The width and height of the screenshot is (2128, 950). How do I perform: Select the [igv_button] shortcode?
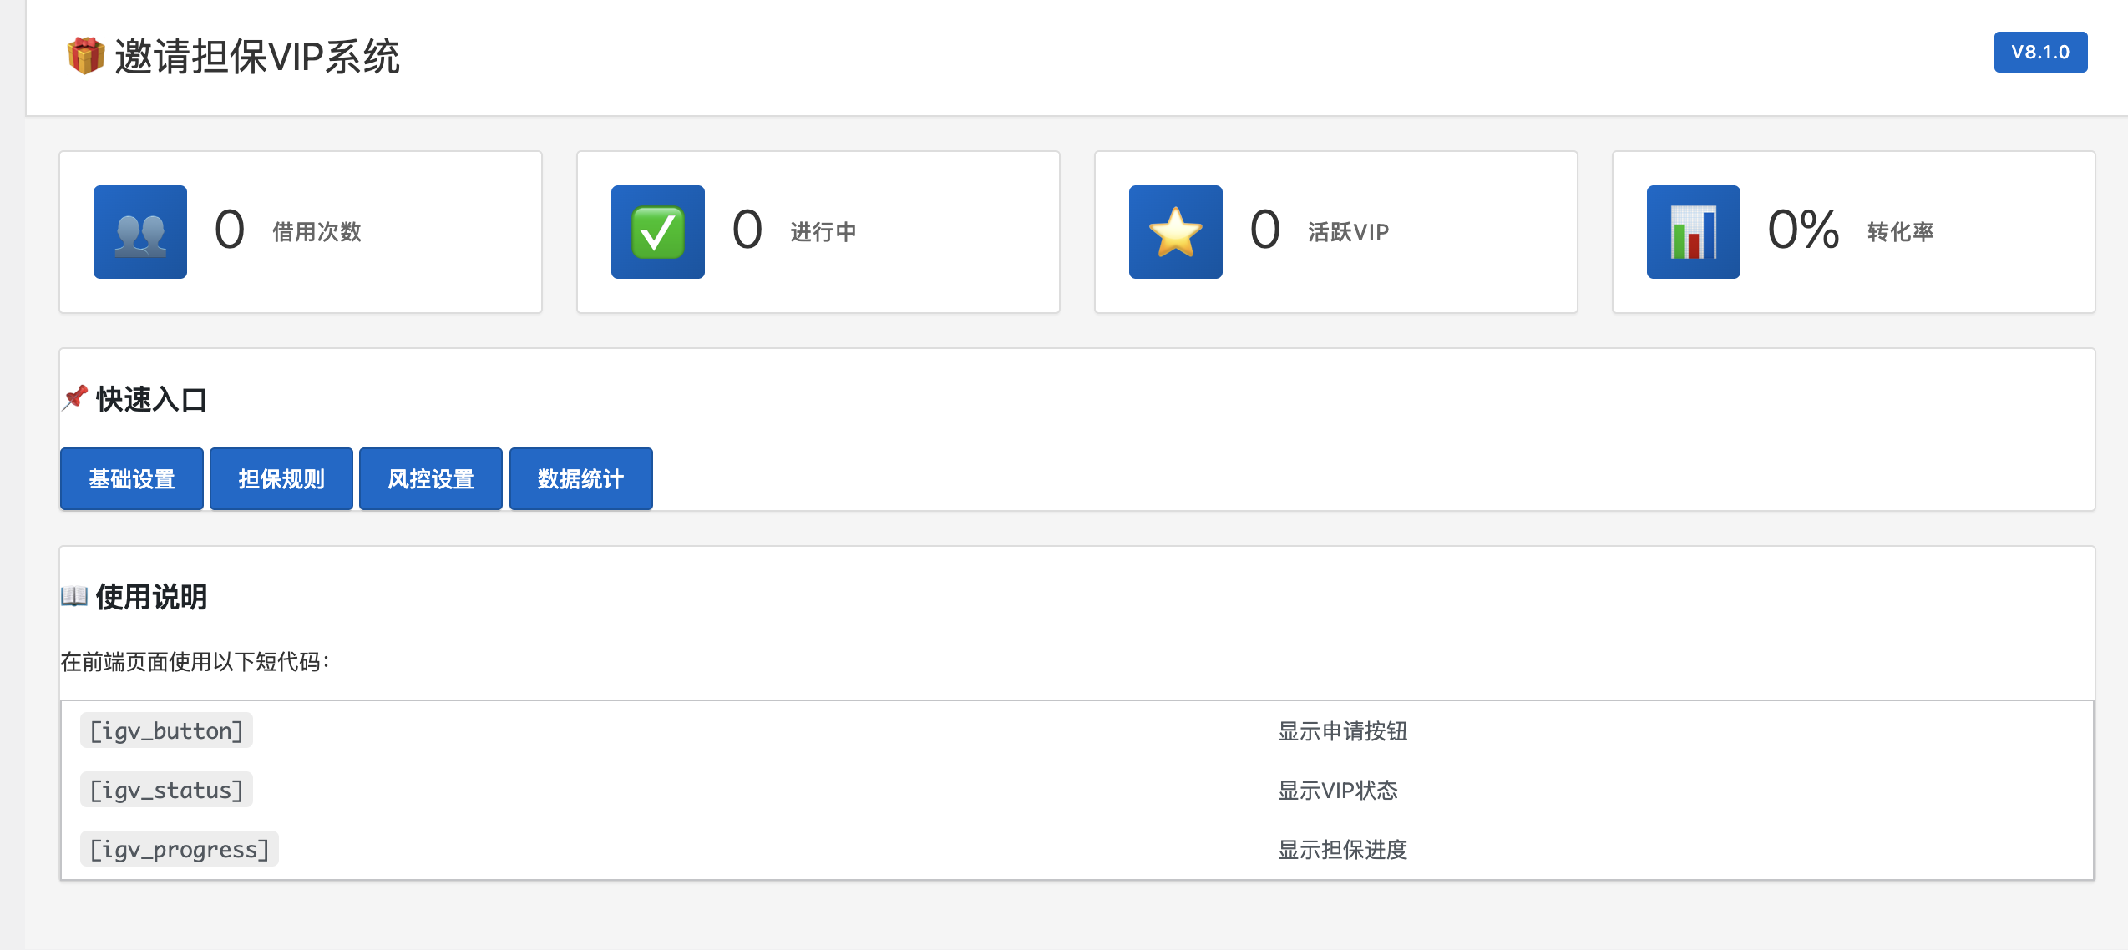[165, 730]
